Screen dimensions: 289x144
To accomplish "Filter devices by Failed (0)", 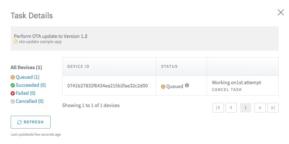I will click(25, 93).
